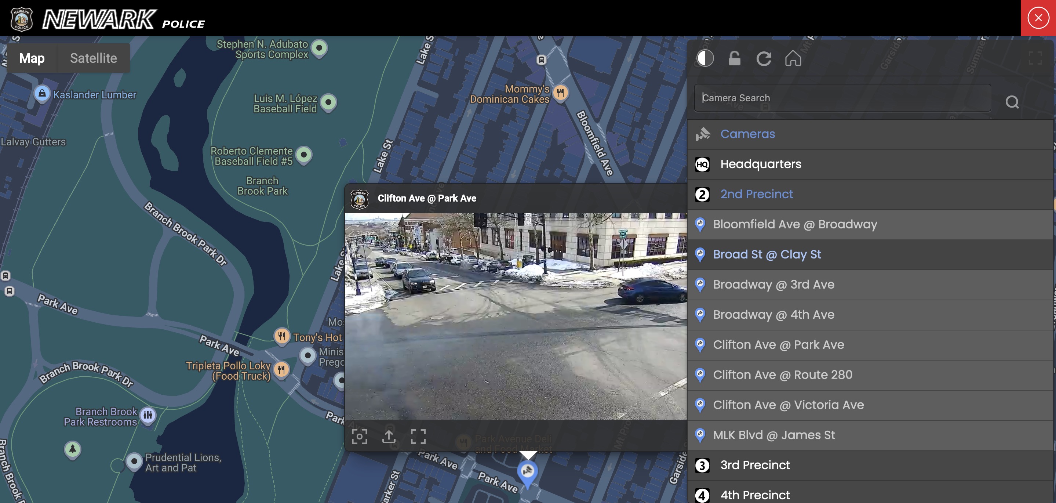Enter fullscreen on the Clifton Ave camera feed
Image resolution: width=1056 pixels, height=503 pixels.
coord(418,436)
